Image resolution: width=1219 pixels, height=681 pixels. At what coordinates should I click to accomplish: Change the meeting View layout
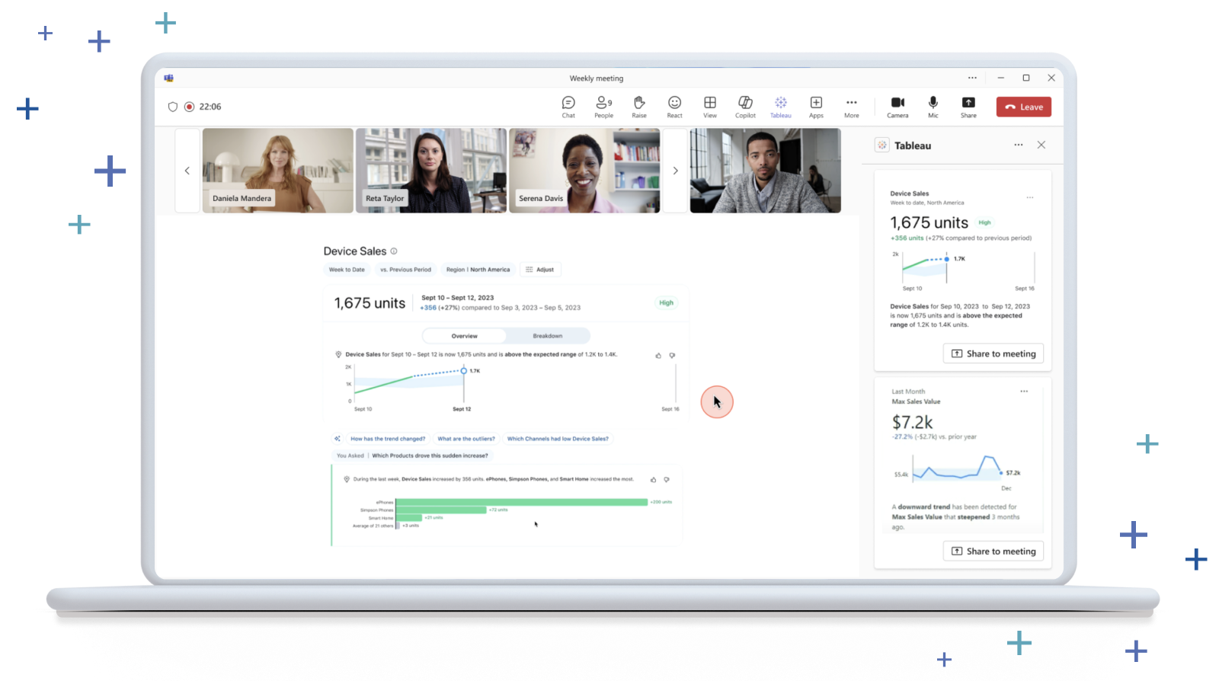(709, 107)
